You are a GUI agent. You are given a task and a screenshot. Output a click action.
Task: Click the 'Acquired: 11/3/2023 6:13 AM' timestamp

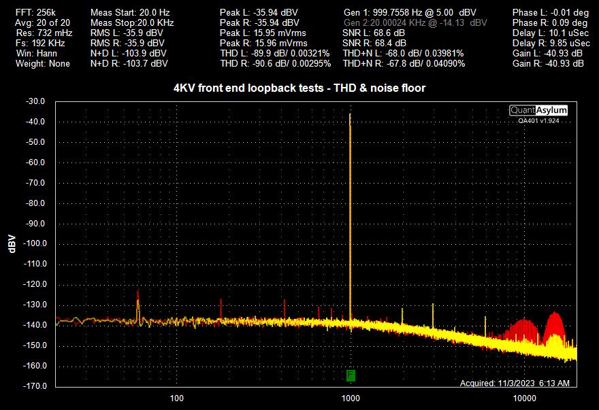[x=515, y=383]
